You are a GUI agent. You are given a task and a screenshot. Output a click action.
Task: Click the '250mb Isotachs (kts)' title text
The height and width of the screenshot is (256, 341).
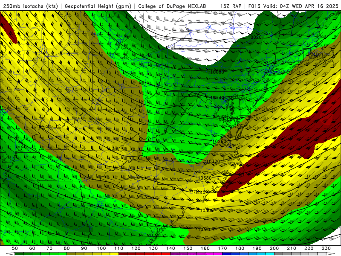point(30,6)
